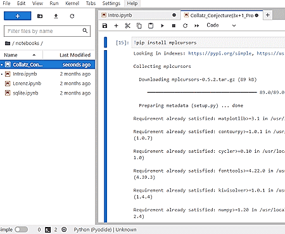Collapse the cell input via blue bar
Viewport: 285px width, 234px height.
click(x=106, y=42)
